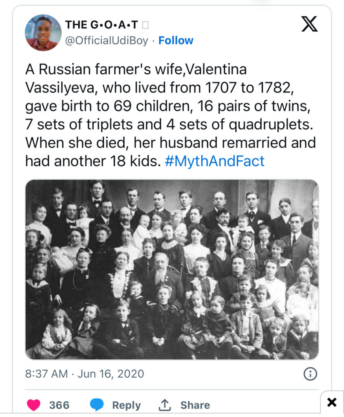The width and height of the screenshot is (344, 417).
Task: Click the share arrow icon
Action: pos(164,405)
